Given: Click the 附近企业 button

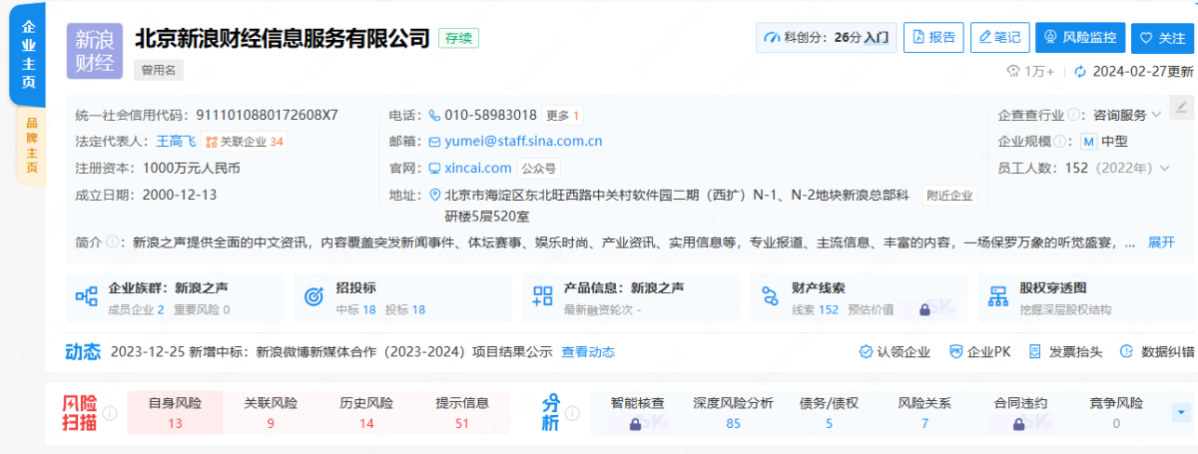Looking at the screenshot, I should [x=948, y=196].
